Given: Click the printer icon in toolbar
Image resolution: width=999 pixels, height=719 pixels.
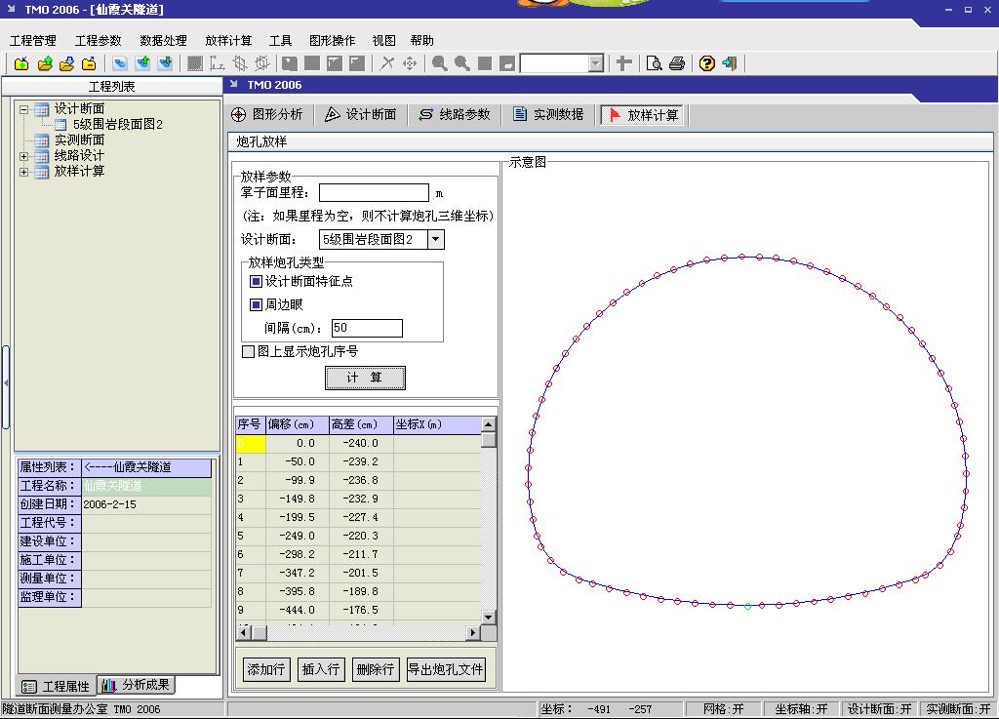Looking at the screenshot, I should [x=676, y=64].
